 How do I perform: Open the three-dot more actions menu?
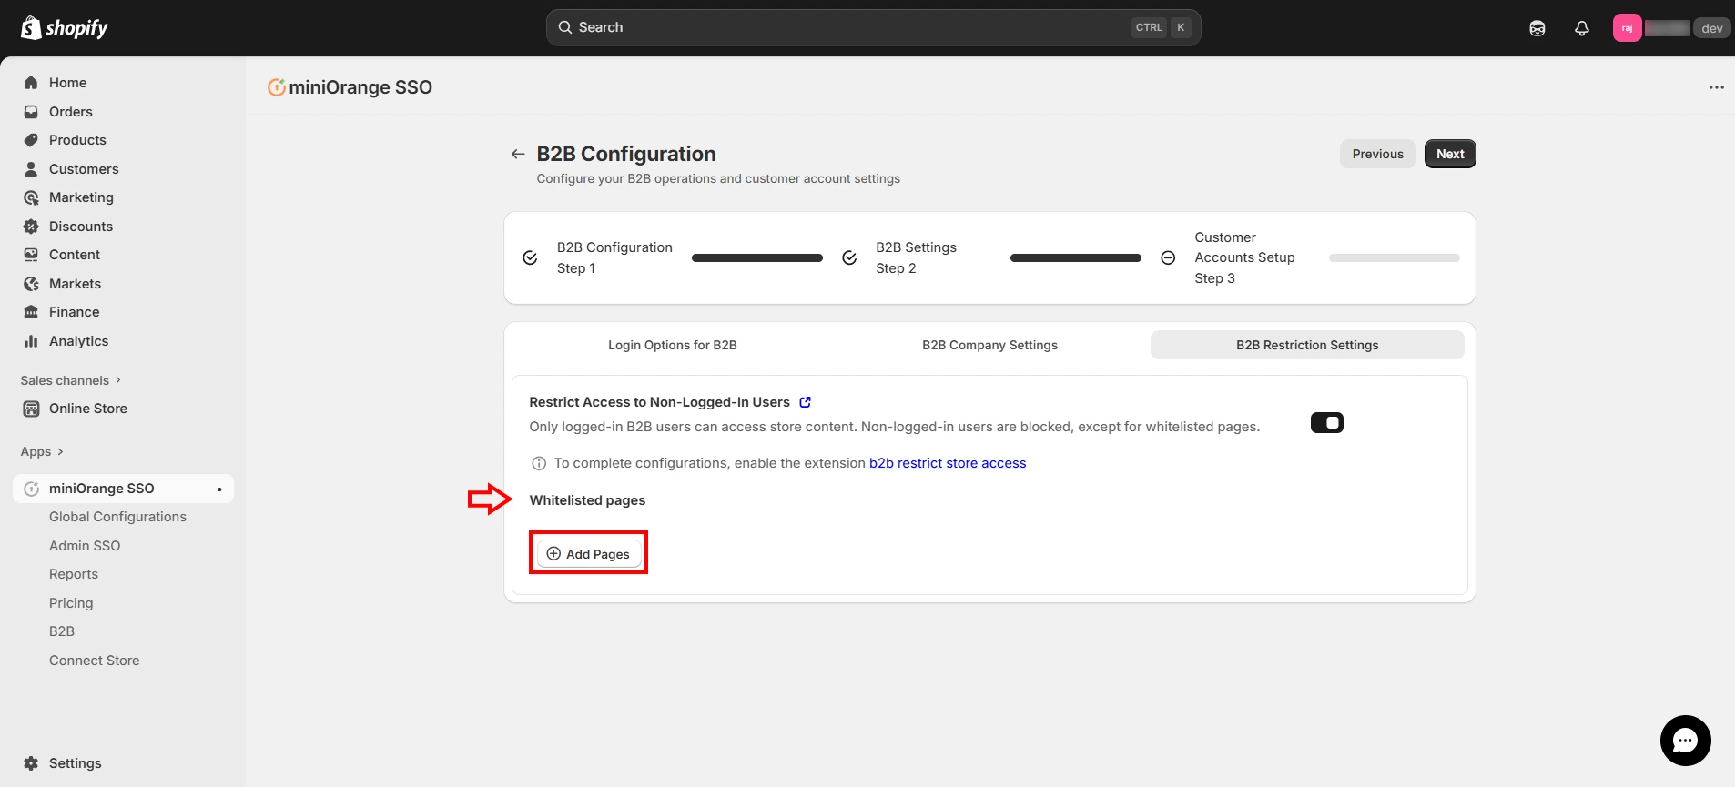[1717, 87]
